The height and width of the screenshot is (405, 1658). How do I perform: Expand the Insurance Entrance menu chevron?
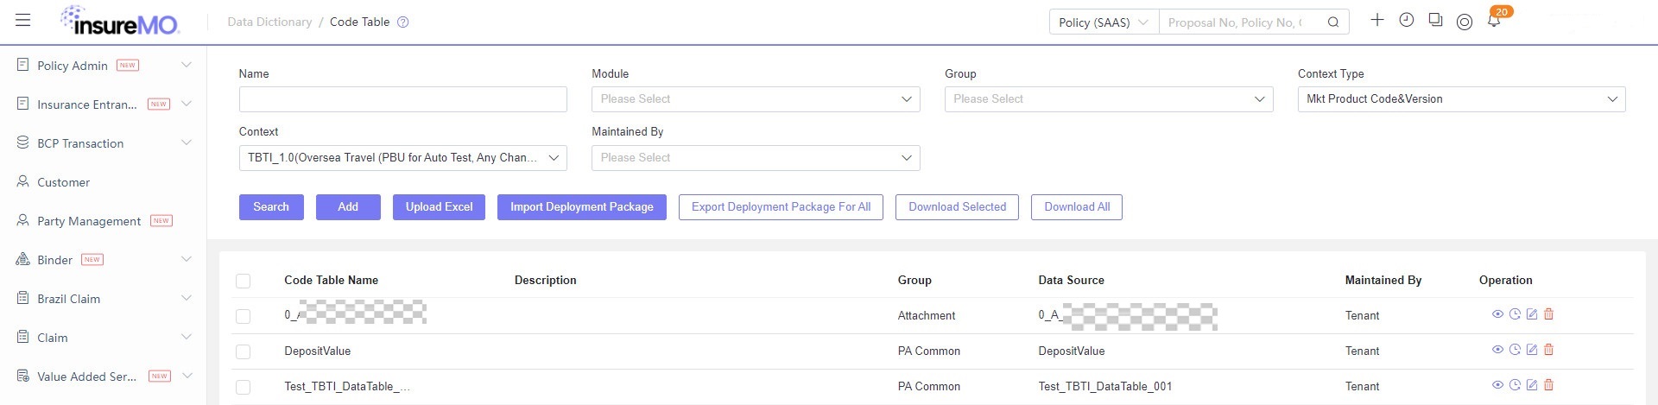click(186, 104)
